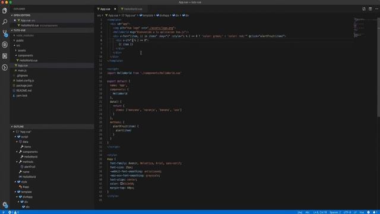Collapse the components folder

(x=16, y=55)
